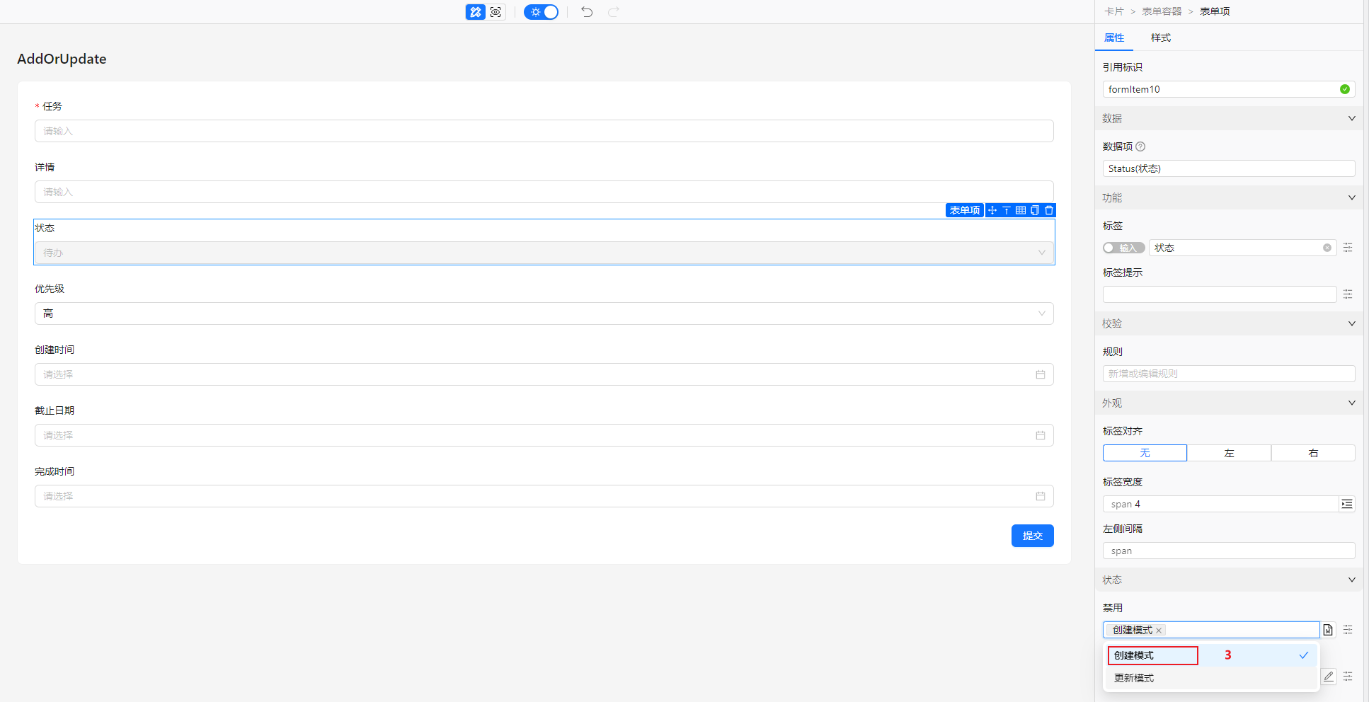Click the preview eye icon in toolbar
Viewport: 1369px width, 702px height.
point(496,12)
